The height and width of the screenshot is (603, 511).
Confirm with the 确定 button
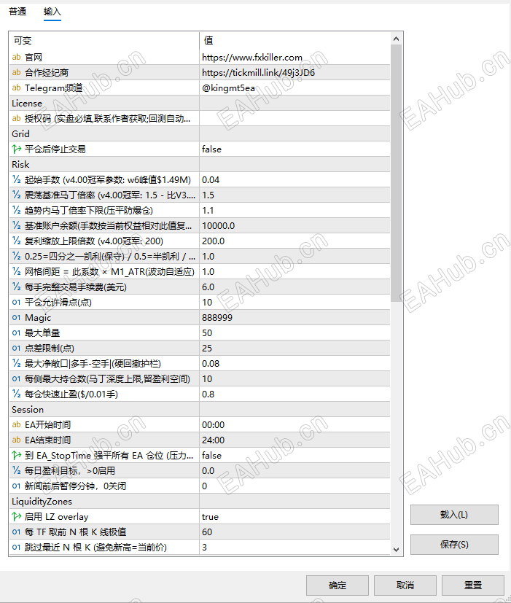pyautogui.click(x=338, y=586)
